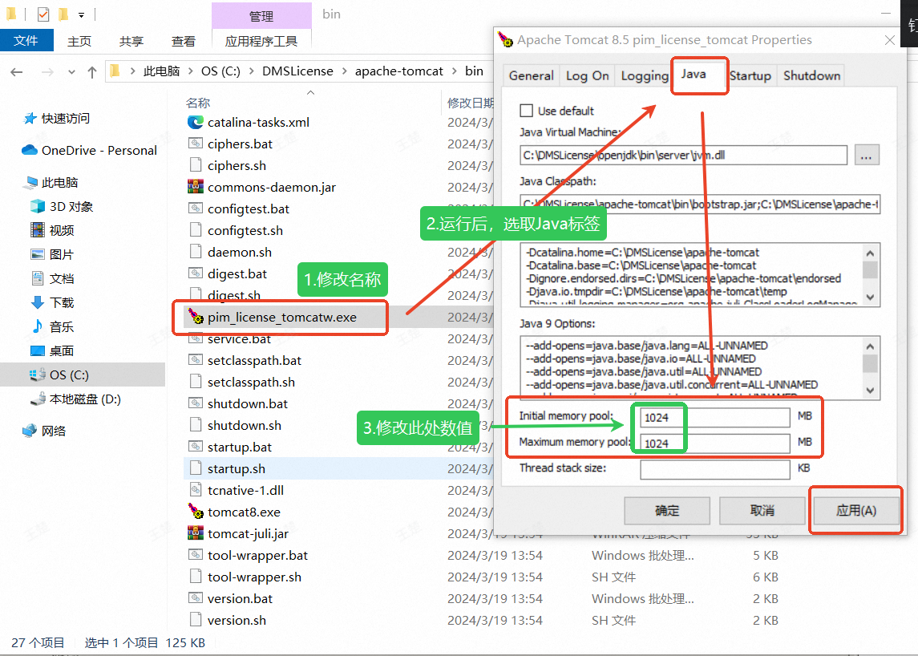Click the pim_license_tomcatw.exe feather icon

195,318
